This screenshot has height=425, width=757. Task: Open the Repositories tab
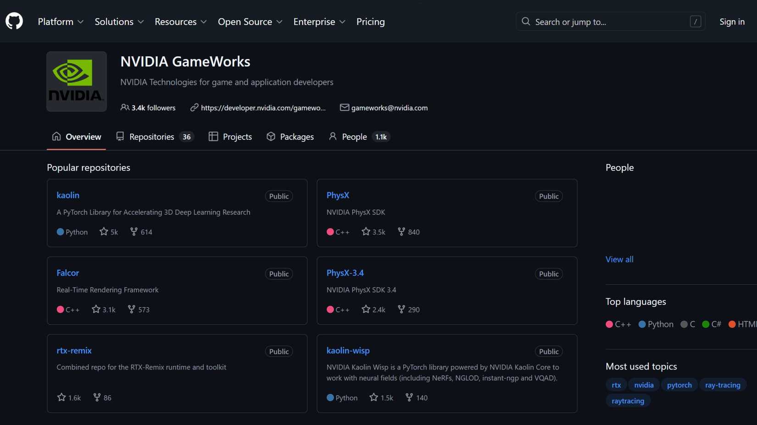point(155,136)
